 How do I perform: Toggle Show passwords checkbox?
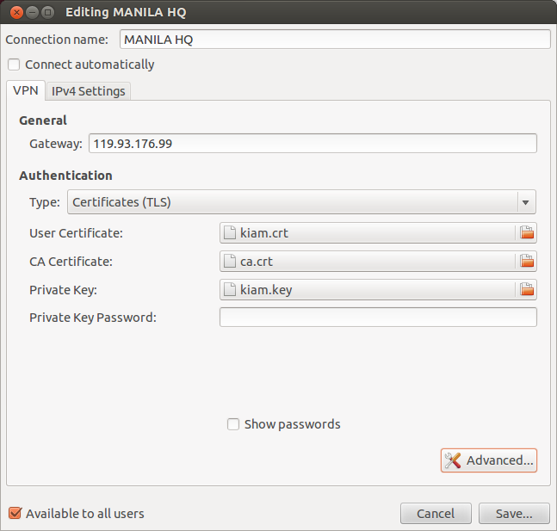coord(233,424)
